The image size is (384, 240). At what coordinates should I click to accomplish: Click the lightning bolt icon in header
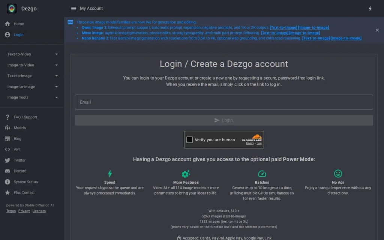coord(370,9)
